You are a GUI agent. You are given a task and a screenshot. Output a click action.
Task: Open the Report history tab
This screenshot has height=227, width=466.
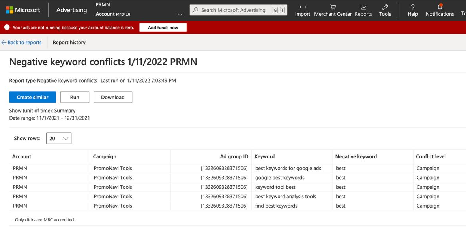click(x=69, y=42)
